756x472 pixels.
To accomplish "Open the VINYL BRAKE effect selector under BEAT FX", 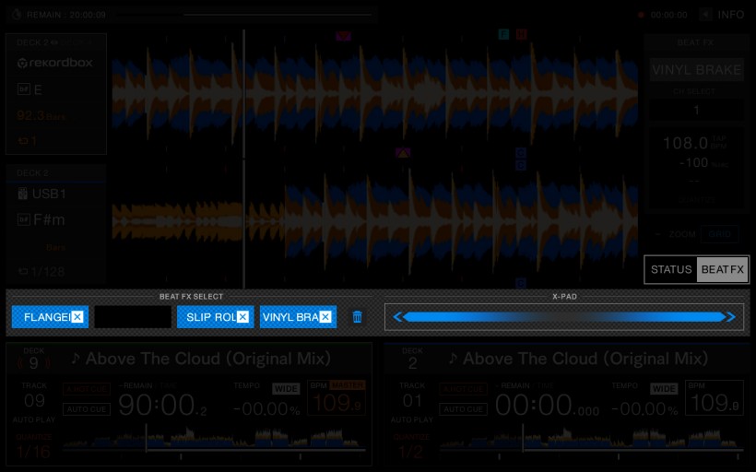I will [696, 70].
